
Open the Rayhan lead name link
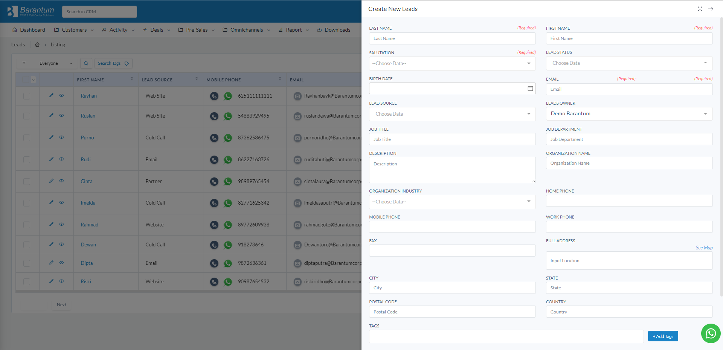point(88,96)
